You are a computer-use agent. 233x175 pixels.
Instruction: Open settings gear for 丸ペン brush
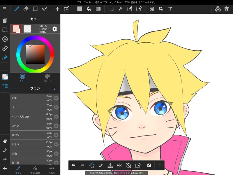(56, 135)
